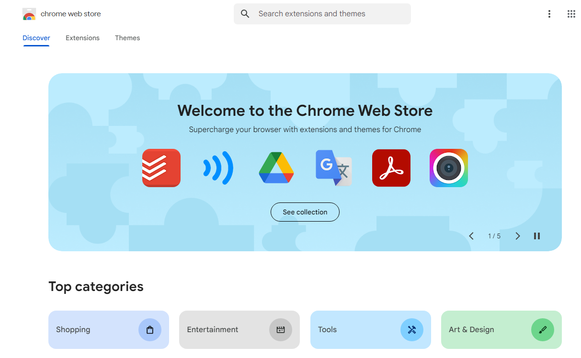
Task: Click the Entertainment clapperboard icon
Action: (x=281, y=330)
